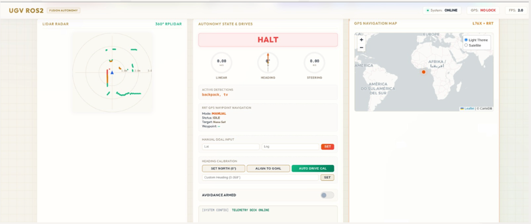Apply the custom heading with SET

(x=328, y=177)
